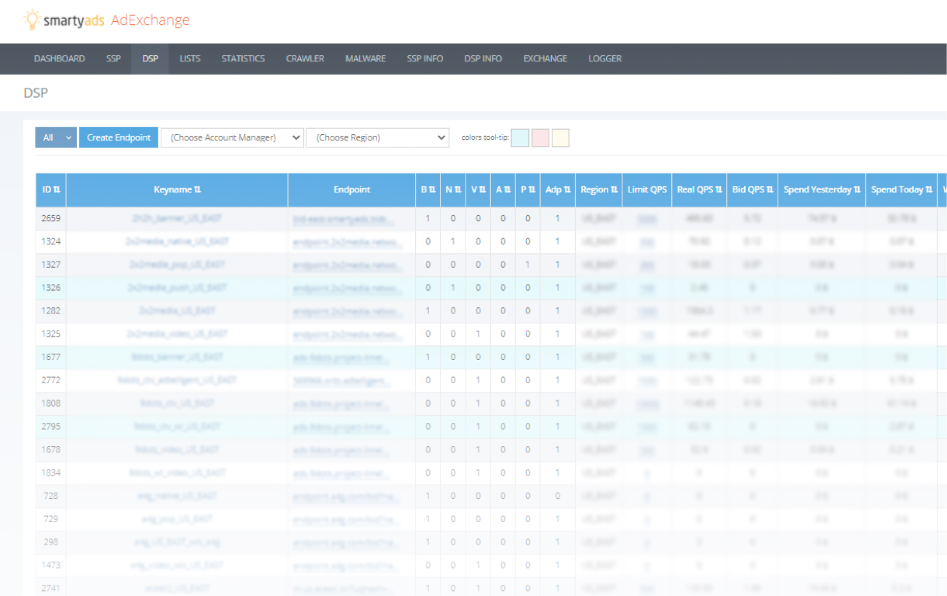This screenshot has width=947, height=596.
Task: Sort the table by Keyname
Action: pos(176,189)
